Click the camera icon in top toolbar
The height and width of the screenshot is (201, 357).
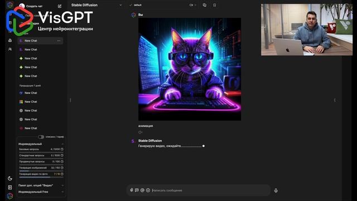(191, 5)
